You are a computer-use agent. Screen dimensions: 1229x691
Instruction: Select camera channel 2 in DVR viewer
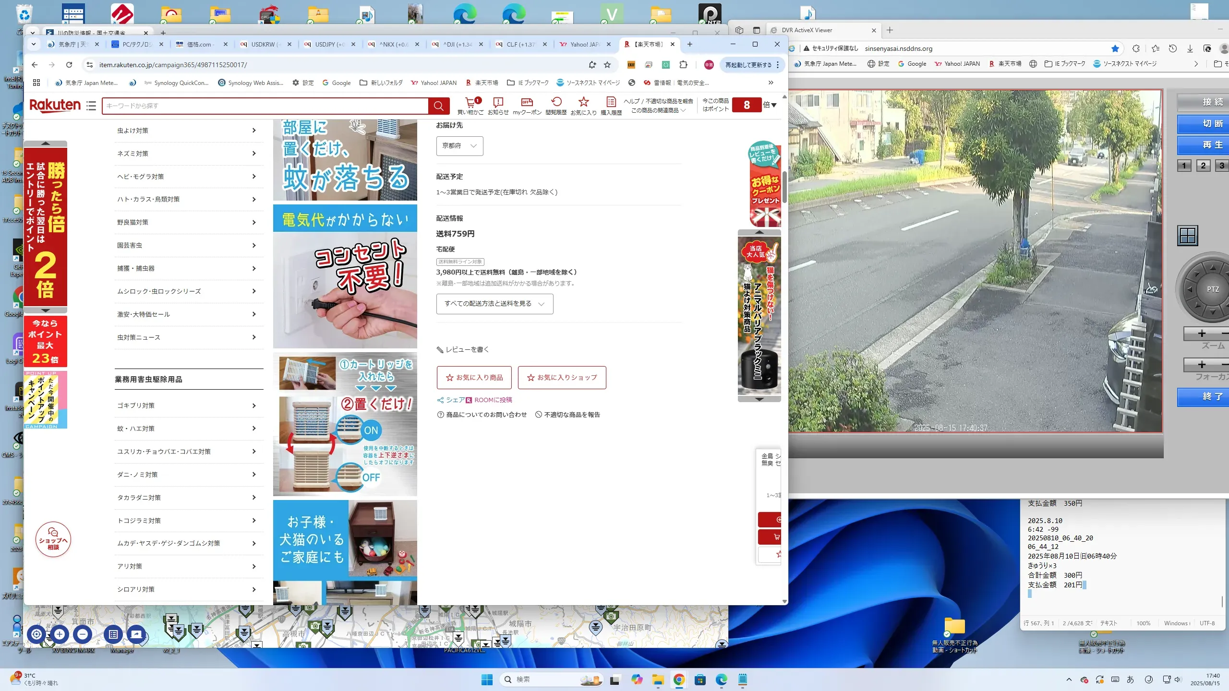click(x=1203, y=166)
